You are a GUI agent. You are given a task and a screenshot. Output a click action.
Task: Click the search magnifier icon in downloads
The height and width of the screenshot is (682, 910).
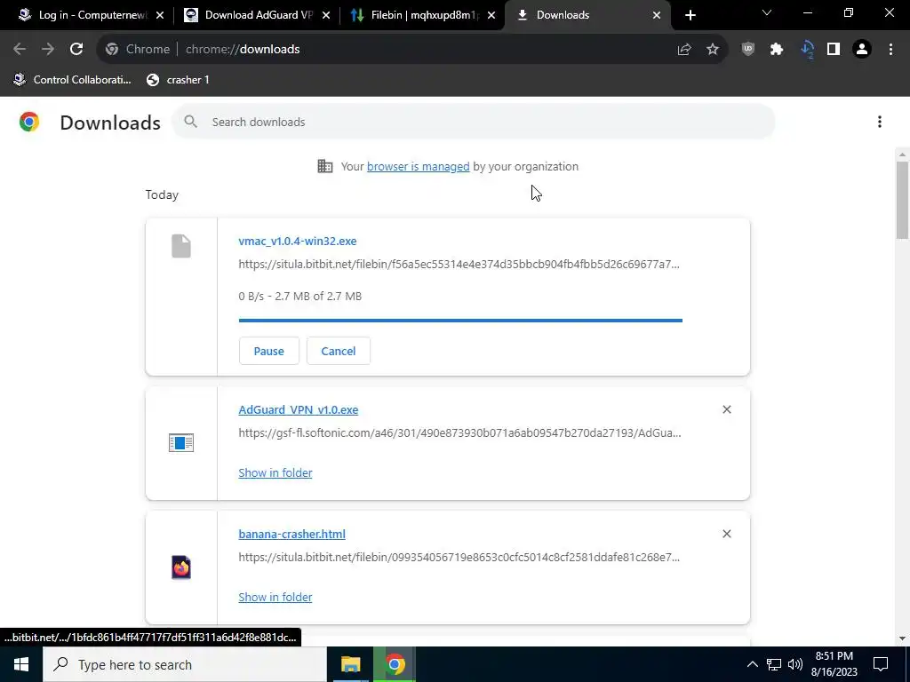click(x=190, y=122)
